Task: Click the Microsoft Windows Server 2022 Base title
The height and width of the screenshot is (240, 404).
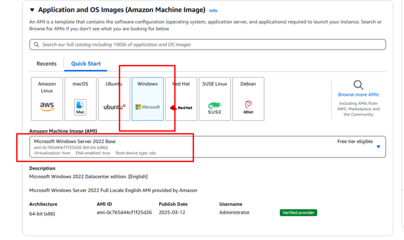Action: [75, 141]
